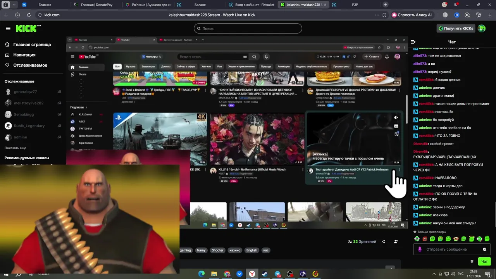This screenshot has width=496, height=279.
Task: Select the halo emote in chat bar
Action: click(472, 239)
